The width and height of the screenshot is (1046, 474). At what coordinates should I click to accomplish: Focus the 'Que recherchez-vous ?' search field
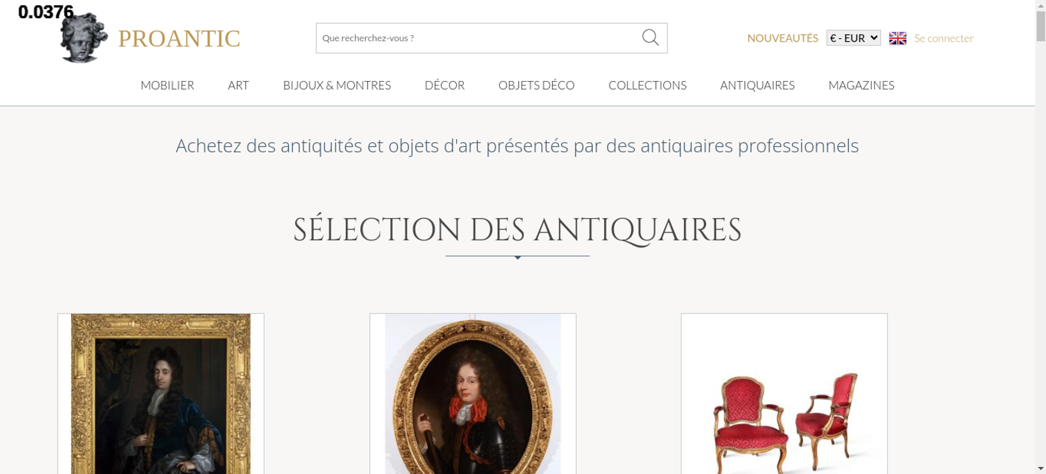click(479, 38)
